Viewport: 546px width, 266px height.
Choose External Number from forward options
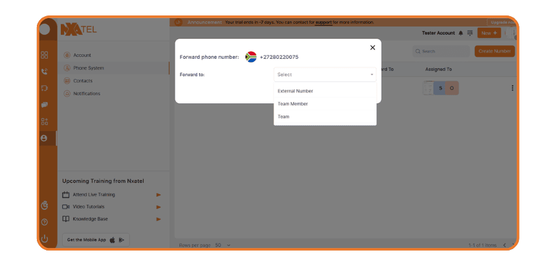pyautogui.click(x=295, y=91)
